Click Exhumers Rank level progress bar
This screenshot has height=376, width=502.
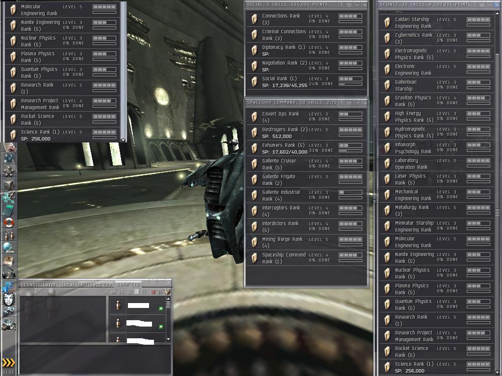tap(350, 145)
